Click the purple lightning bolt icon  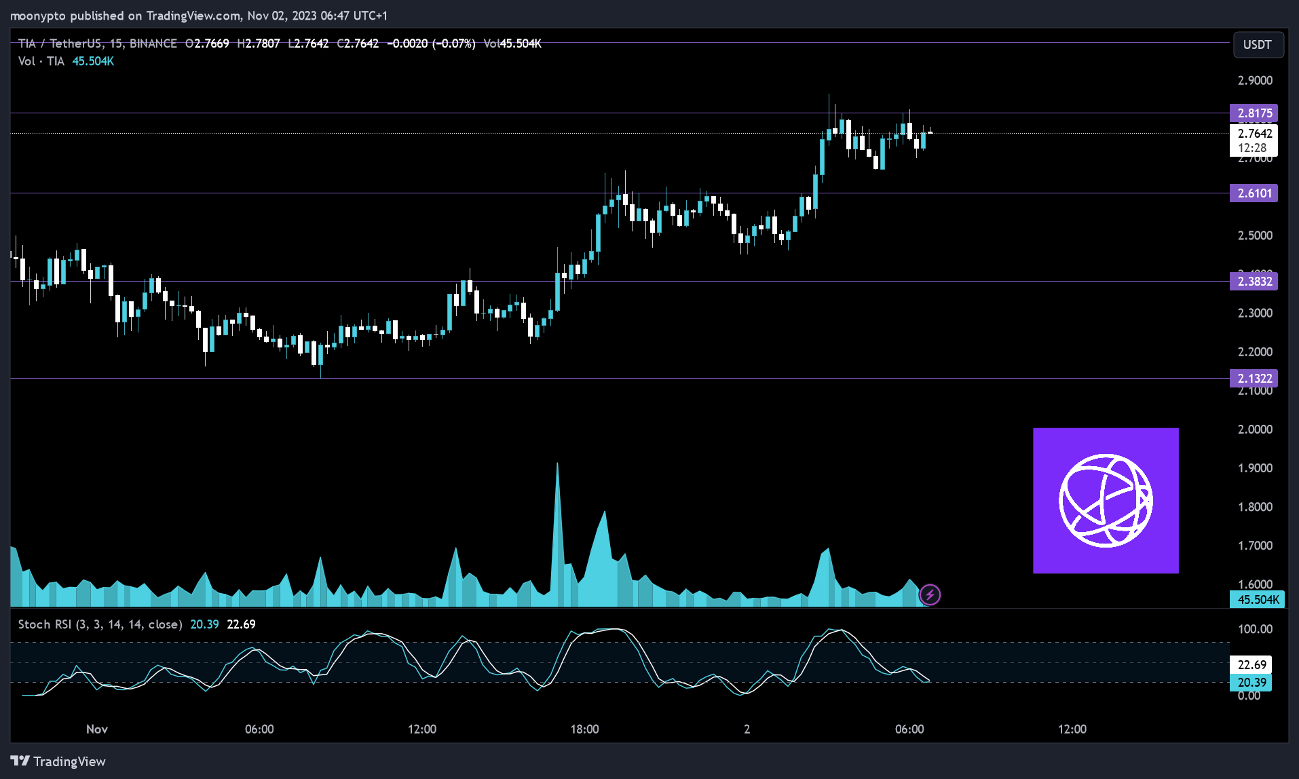tap(929, 595)
